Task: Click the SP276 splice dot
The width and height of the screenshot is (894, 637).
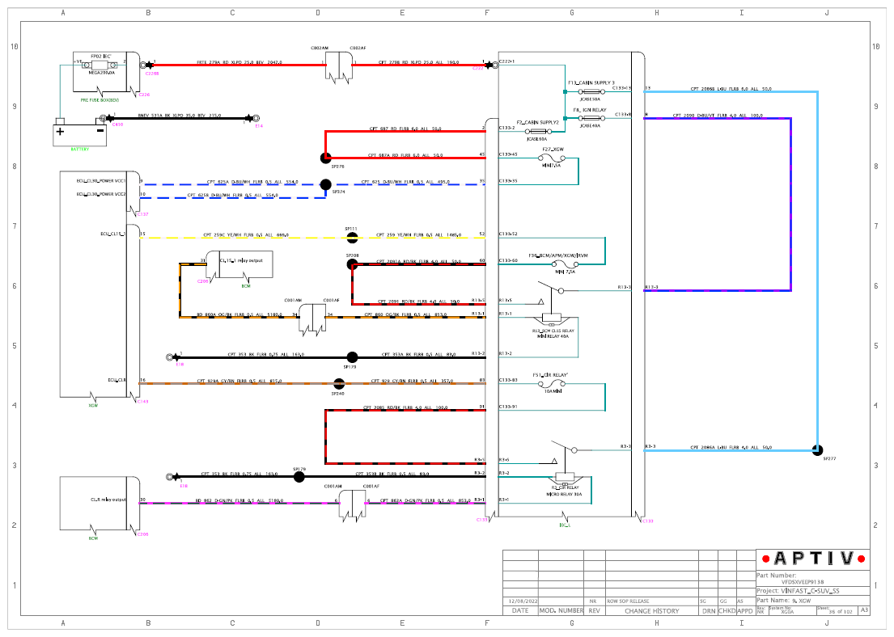Action: [x=325, y=158]
